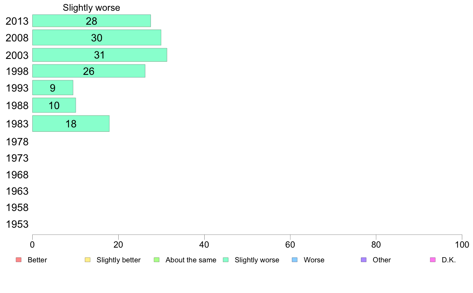Click the blue Worse legend swatch
473x293 pixels.
295,260
